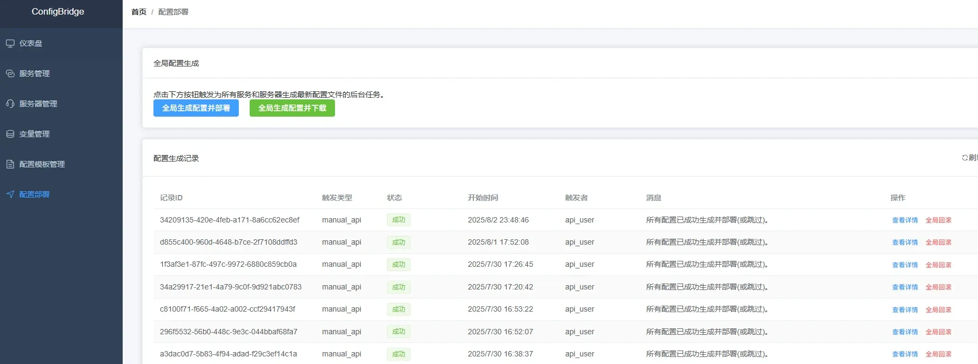The height and width of the screenshot is (364, 978).
Task: Click the 触发类型 column header
Action: [x=337, y=198]
